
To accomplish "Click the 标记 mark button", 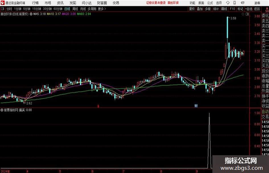I will [x=240, y=9].
